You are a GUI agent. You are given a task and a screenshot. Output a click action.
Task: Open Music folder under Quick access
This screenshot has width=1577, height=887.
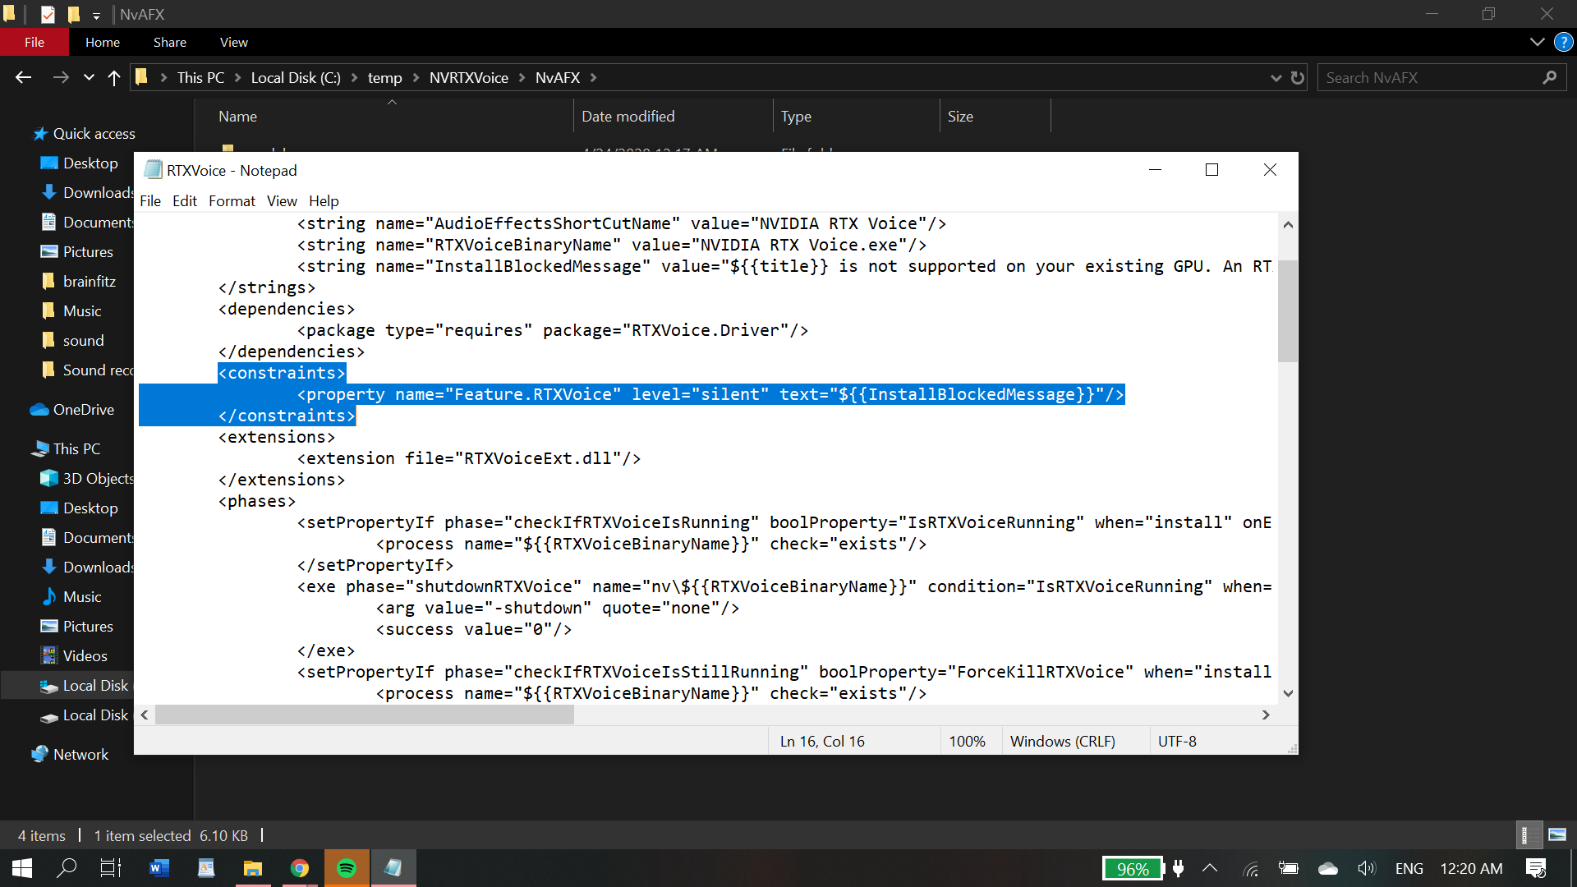click(82, 311)
